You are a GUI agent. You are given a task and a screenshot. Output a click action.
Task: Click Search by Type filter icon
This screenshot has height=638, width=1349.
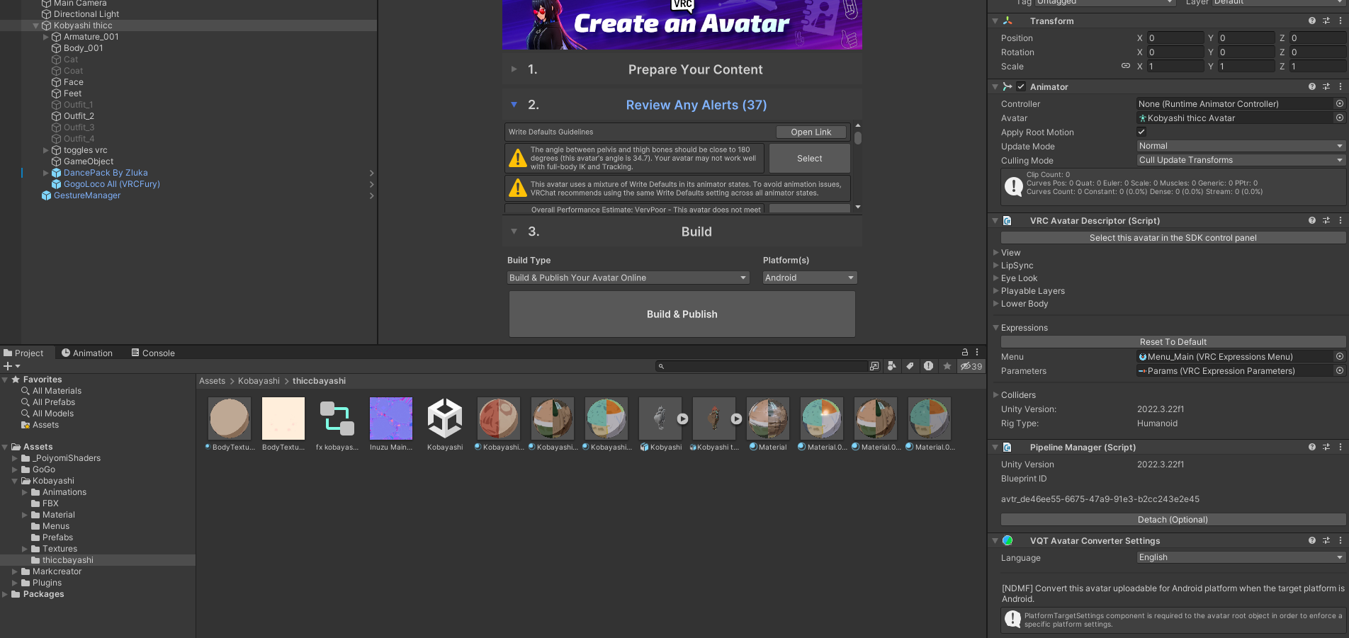892,366
